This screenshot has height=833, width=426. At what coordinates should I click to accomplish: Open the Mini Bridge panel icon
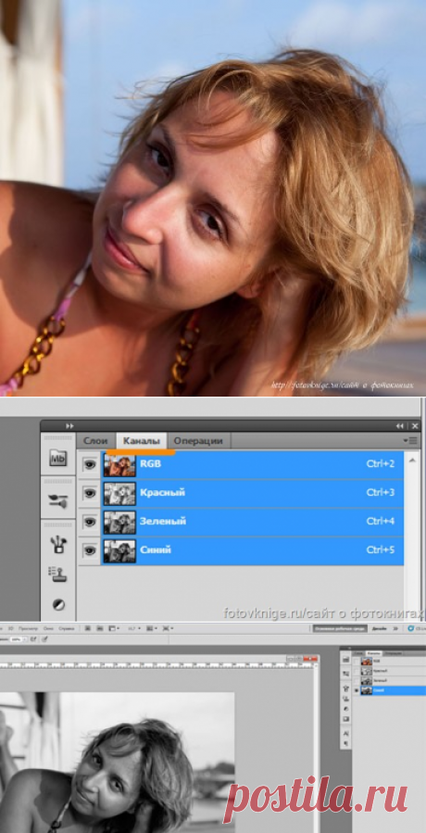coord(58,458)
